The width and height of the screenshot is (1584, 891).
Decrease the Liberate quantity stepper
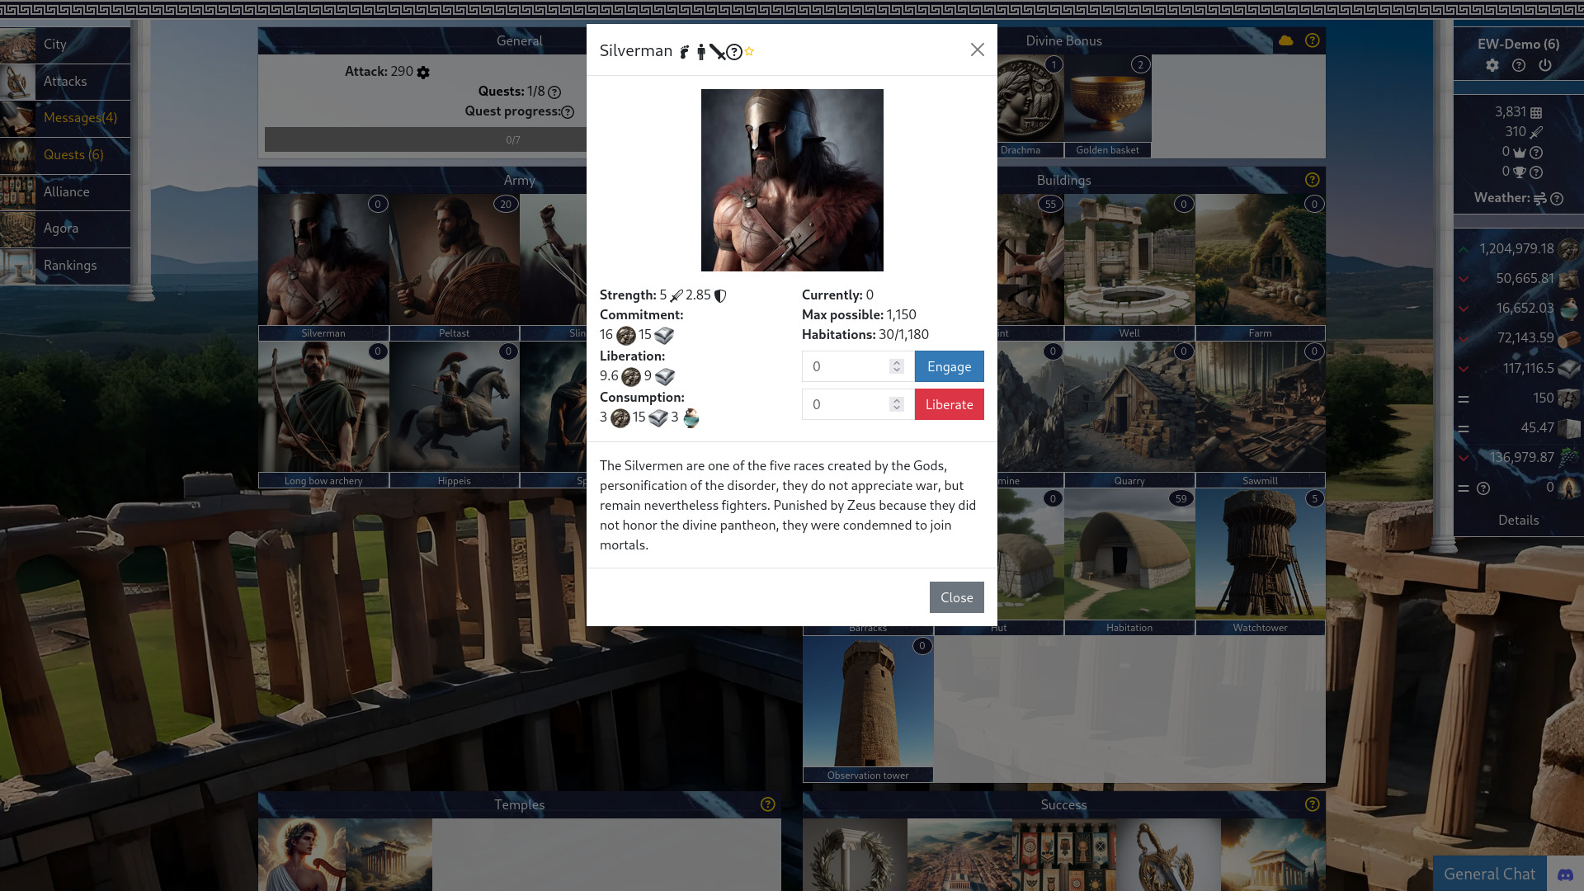pyautogui.click(x=897, y=408)
